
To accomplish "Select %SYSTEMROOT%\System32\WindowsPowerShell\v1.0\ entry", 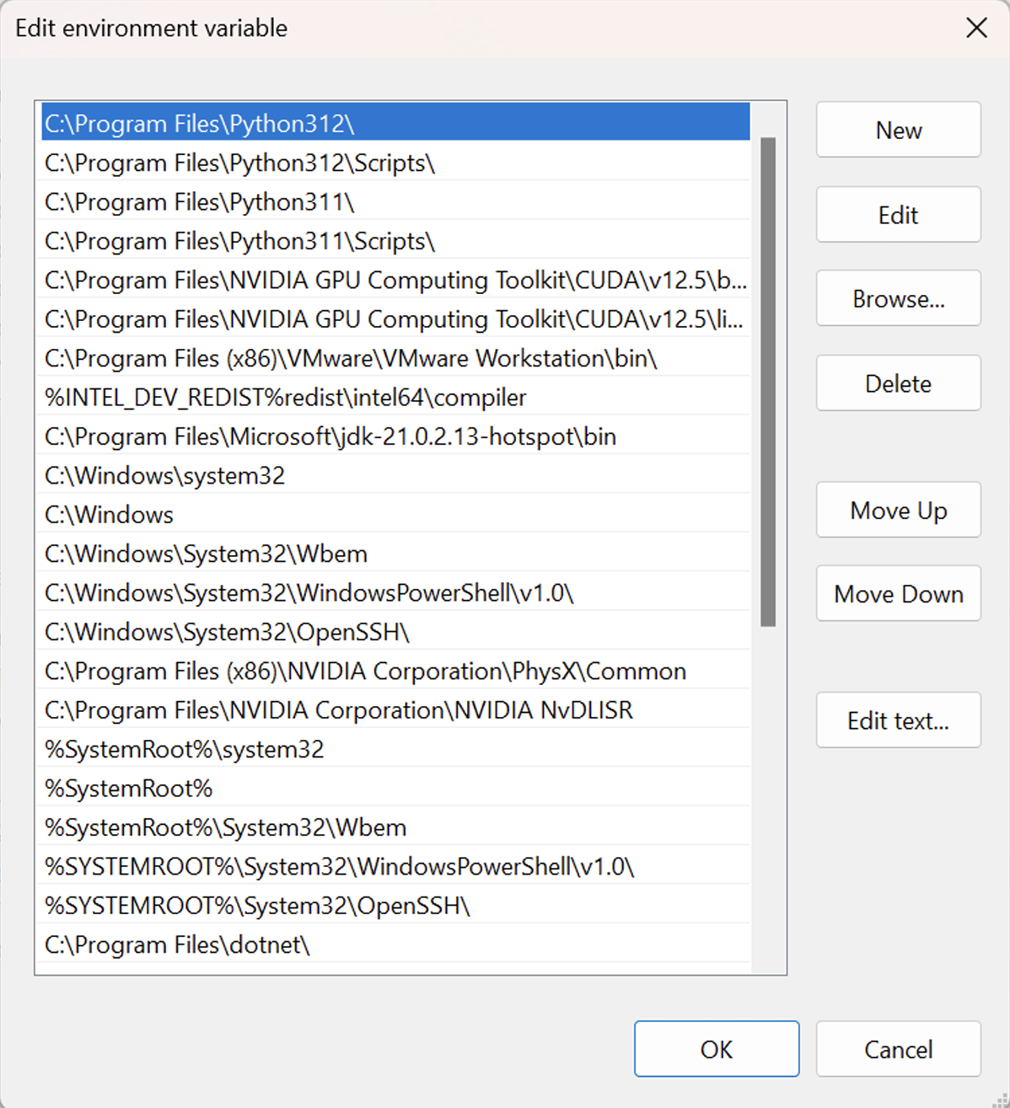I will click(395, 866).
